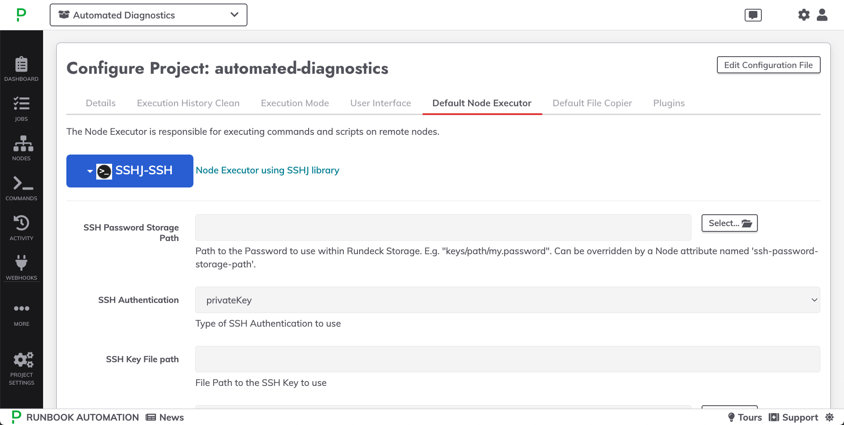This screenshot has width=844, height=425.
Task: Click the 'Configure Project: automated-diagnostics' heading
Action: point(227,68)
